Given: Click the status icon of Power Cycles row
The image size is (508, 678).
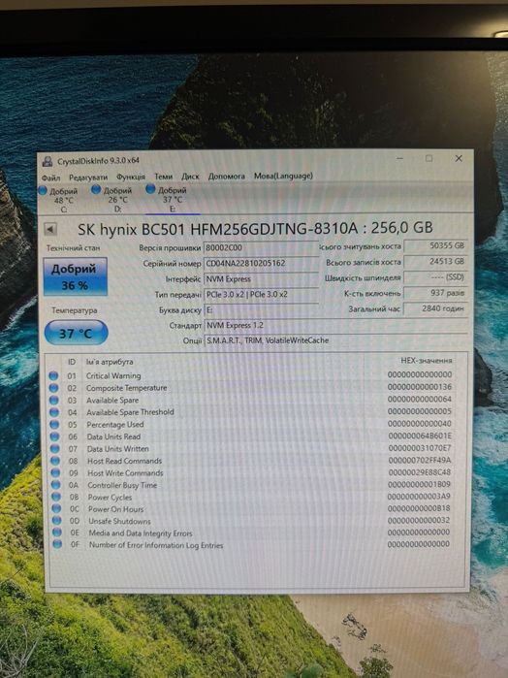Looking at the screenshot, I should point(56,498).
